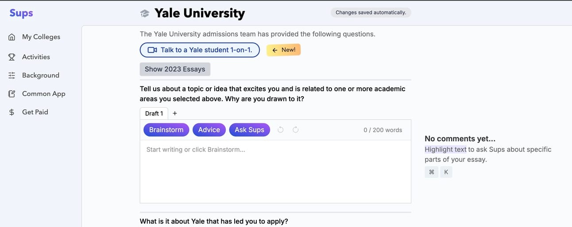Click the Background sliders icon
The width and height of the screenshot is (572, 227).
point(12,75)
